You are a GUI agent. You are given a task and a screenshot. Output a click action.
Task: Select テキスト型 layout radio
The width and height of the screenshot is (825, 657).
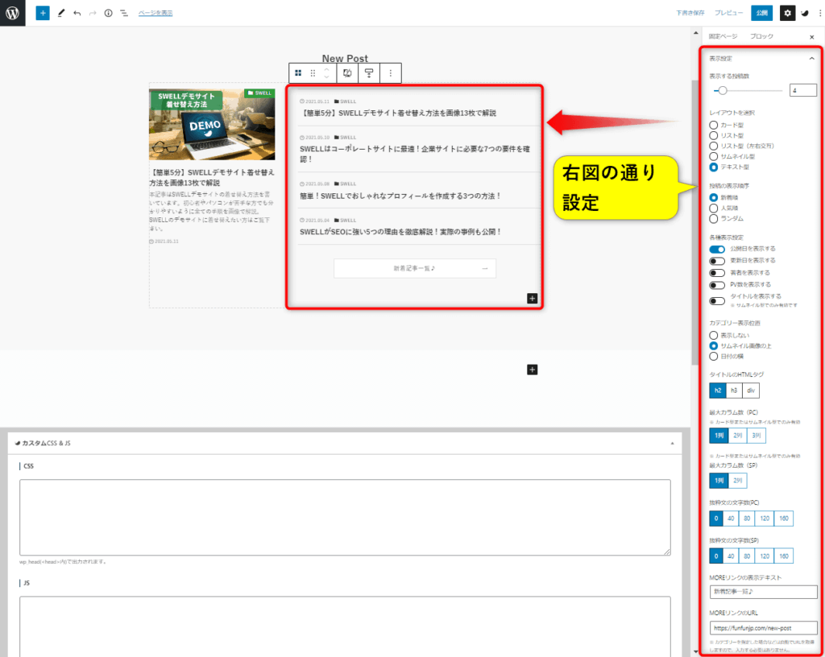point(714,167)
